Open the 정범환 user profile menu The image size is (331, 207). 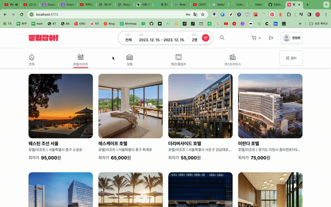click(x=291, y=38)
